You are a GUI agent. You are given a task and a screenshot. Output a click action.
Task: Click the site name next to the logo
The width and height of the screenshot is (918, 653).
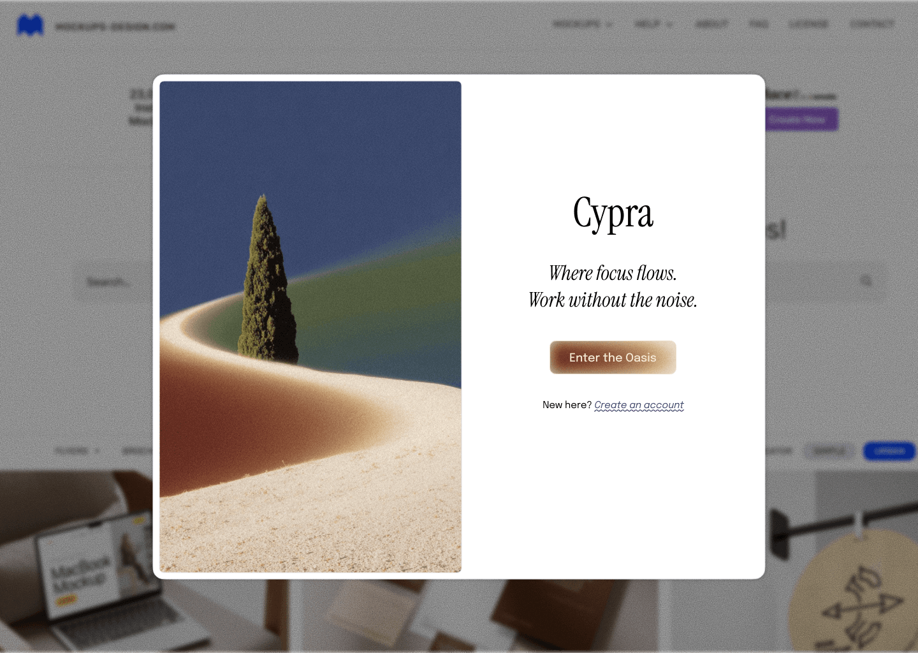tap(115, 26)
